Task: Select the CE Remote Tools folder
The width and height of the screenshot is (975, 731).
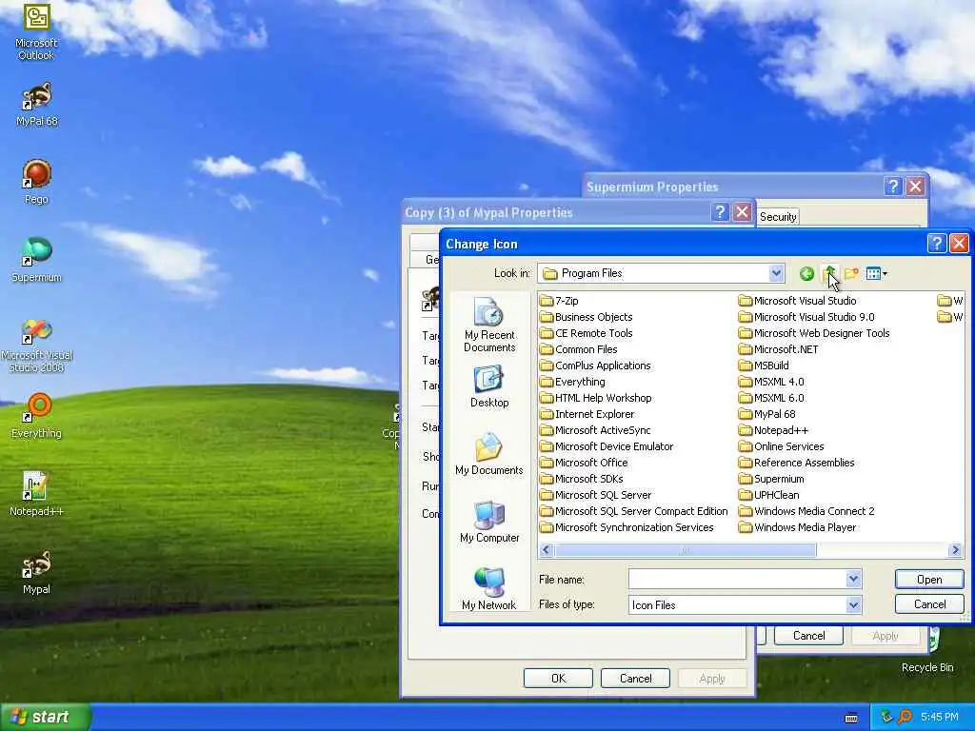Action: pyautogui.click(x=587, y=333)
